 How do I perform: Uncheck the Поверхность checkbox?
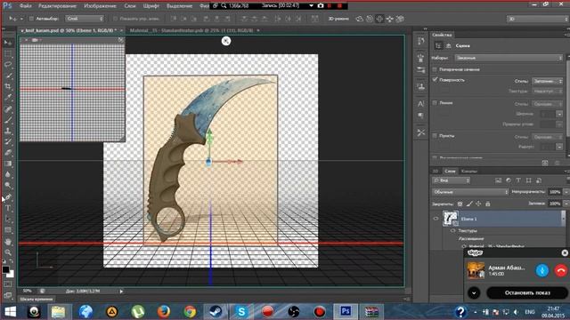pyautogui.click(x=435, y=80)
